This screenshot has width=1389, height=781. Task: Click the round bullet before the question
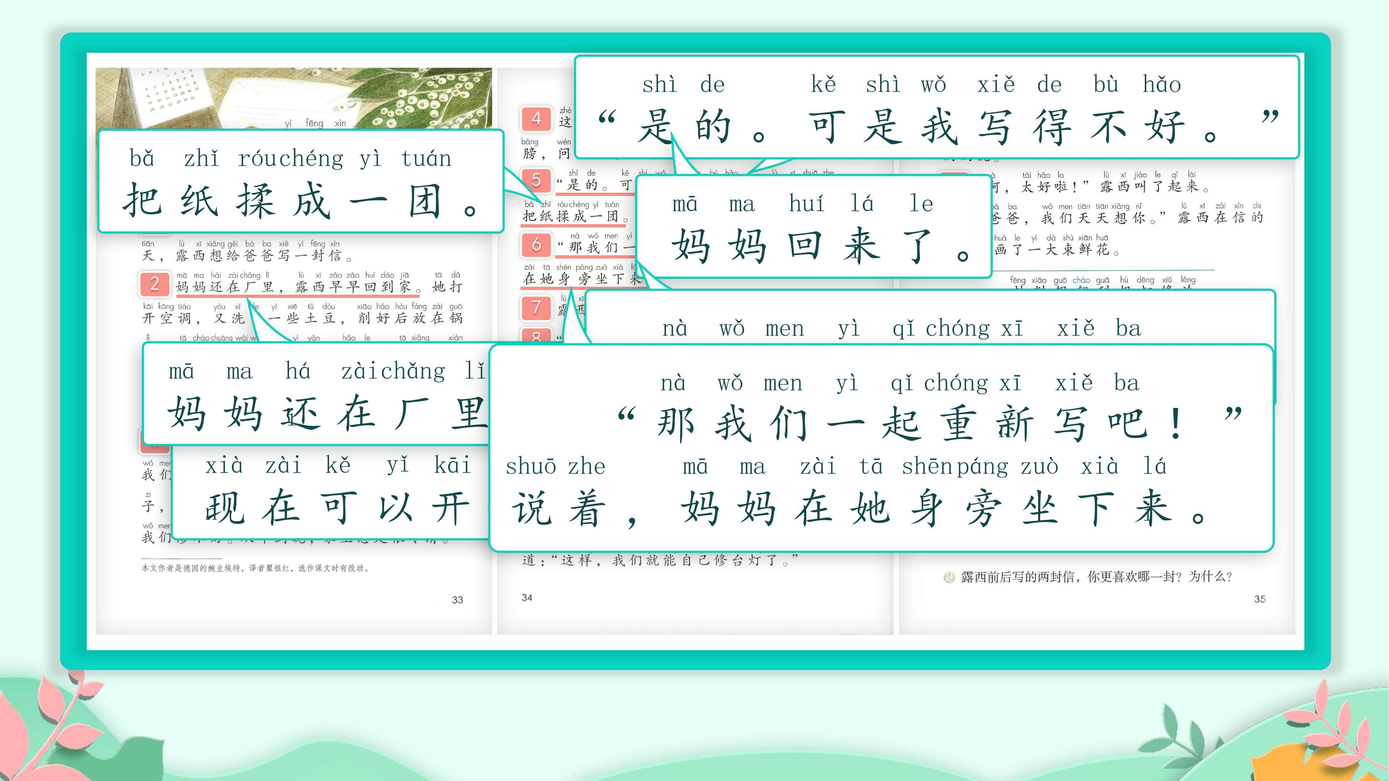pyautogui.click(x=949, y=578)
